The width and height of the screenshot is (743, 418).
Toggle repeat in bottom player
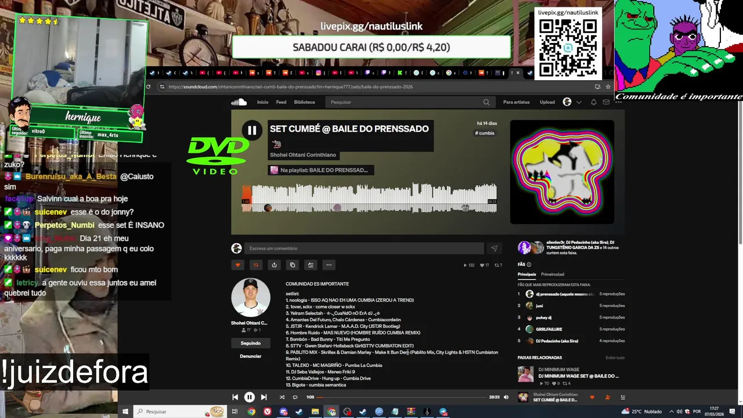click(295, 397)
